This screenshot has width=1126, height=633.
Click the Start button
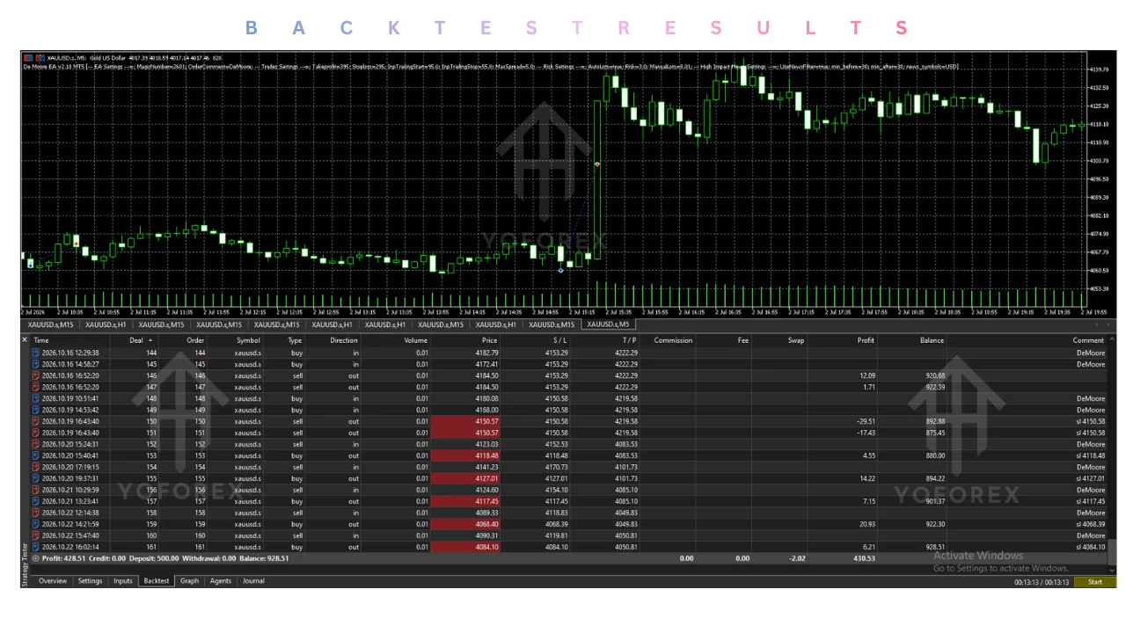(x=1094, y=582)
